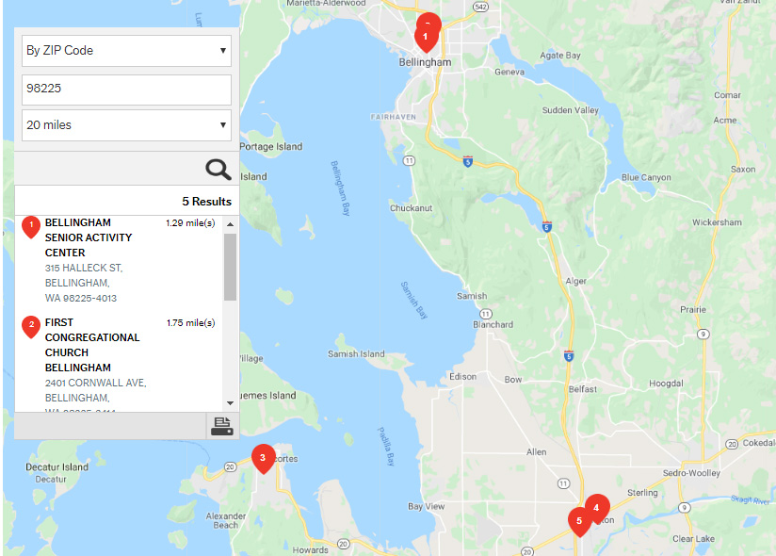Screen dimensions: 776x556
Task: Click the Clear Lake map label
Action: (693, 539)
